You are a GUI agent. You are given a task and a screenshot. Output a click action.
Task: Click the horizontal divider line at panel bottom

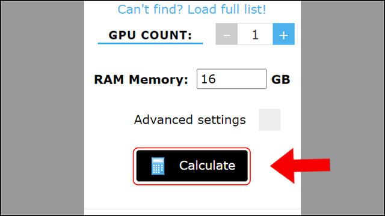click(192, 209)
